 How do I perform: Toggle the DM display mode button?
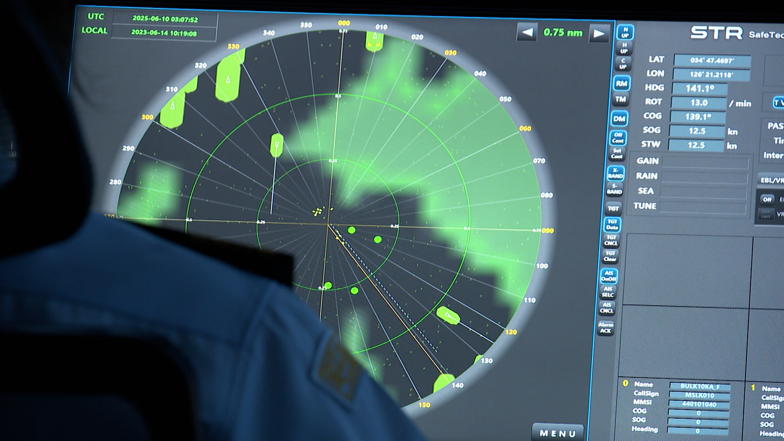(619, 119)
